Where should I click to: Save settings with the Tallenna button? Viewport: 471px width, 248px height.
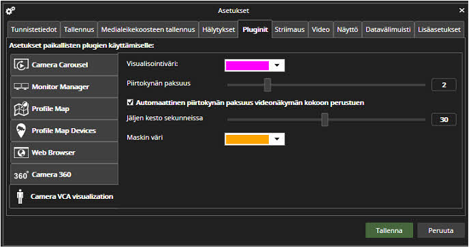pyautogui.click(x=389, y=230)
